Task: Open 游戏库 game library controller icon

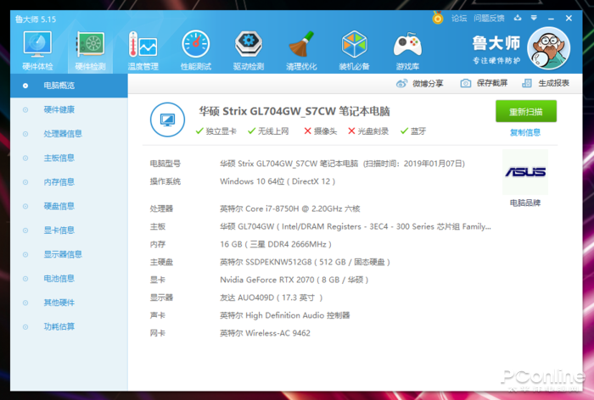Action: click(x=407, y=51)
